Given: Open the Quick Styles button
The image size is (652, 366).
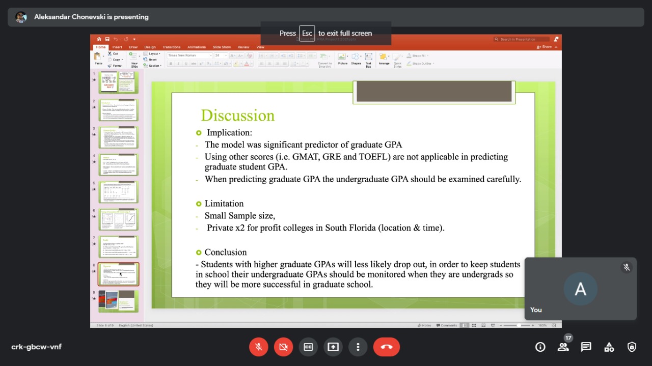Looking at the screenshot, I should click(397, 60).
